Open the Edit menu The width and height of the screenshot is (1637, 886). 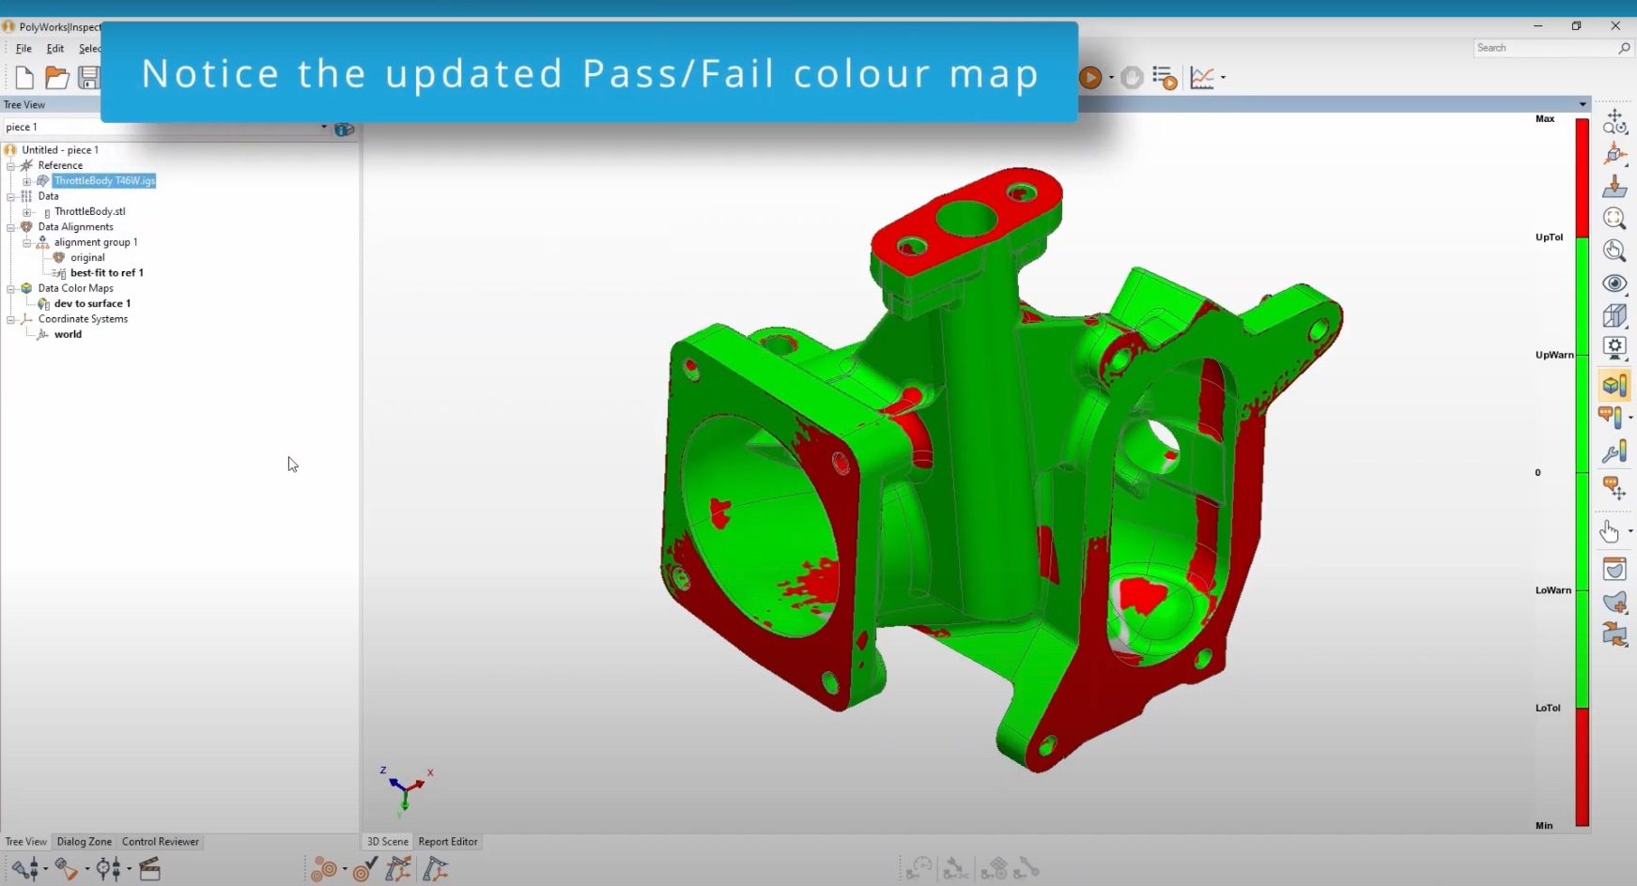(x=54, y=48)
